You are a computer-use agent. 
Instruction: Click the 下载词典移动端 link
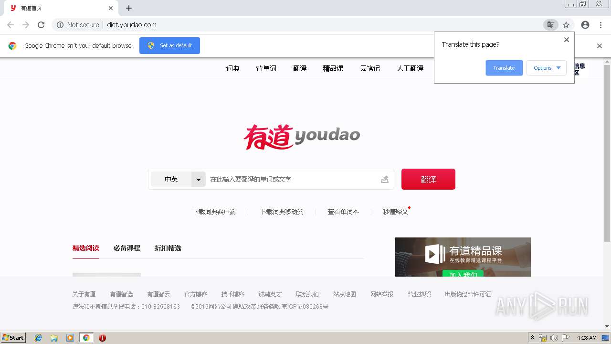[282, 212]
